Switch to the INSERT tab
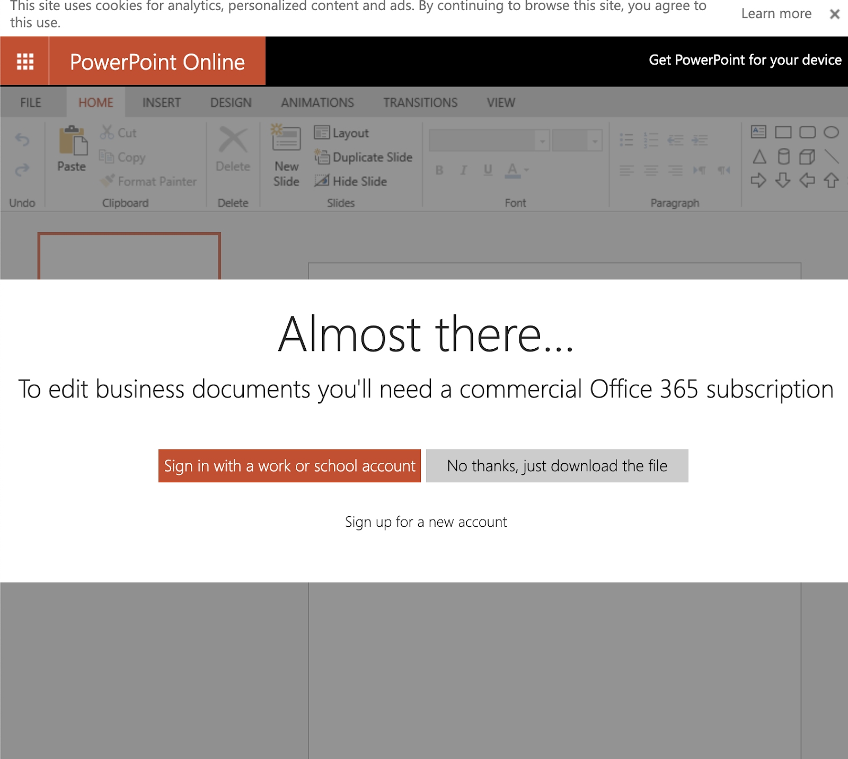Screen dimensions: 848x759 (162, 102)
